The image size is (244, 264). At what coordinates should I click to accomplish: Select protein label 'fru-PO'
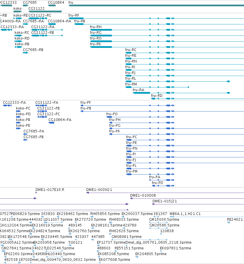[x=112, y=114]
